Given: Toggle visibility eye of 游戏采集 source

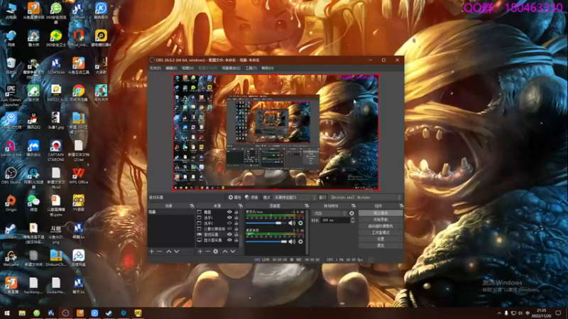Looking at the screenshot, I should click(229, 235).
